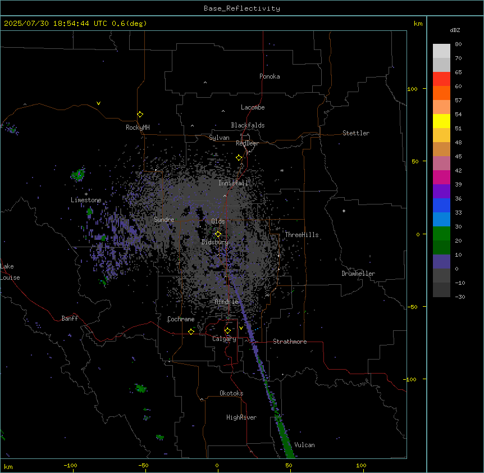Click the Sylvan label on map
Screen dimensions: 484x473
click(x=219, y=138)
